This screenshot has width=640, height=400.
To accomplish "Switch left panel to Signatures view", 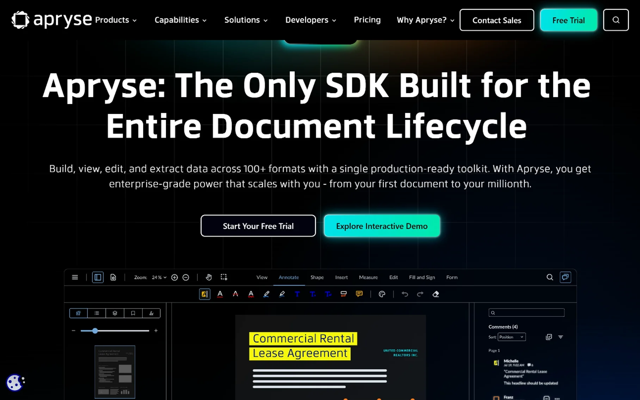I will click(152, 313).
